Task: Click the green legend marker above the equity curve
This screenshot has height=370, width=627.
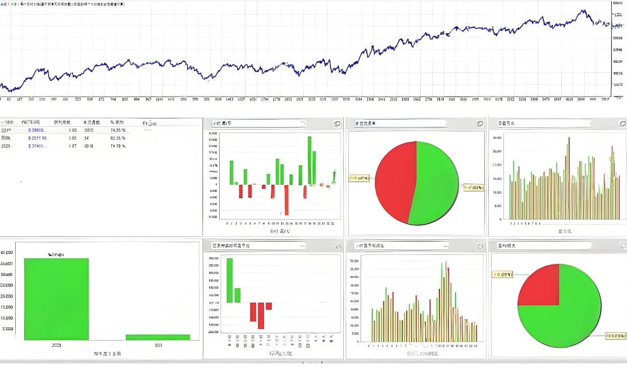Action: coord(13,4)
